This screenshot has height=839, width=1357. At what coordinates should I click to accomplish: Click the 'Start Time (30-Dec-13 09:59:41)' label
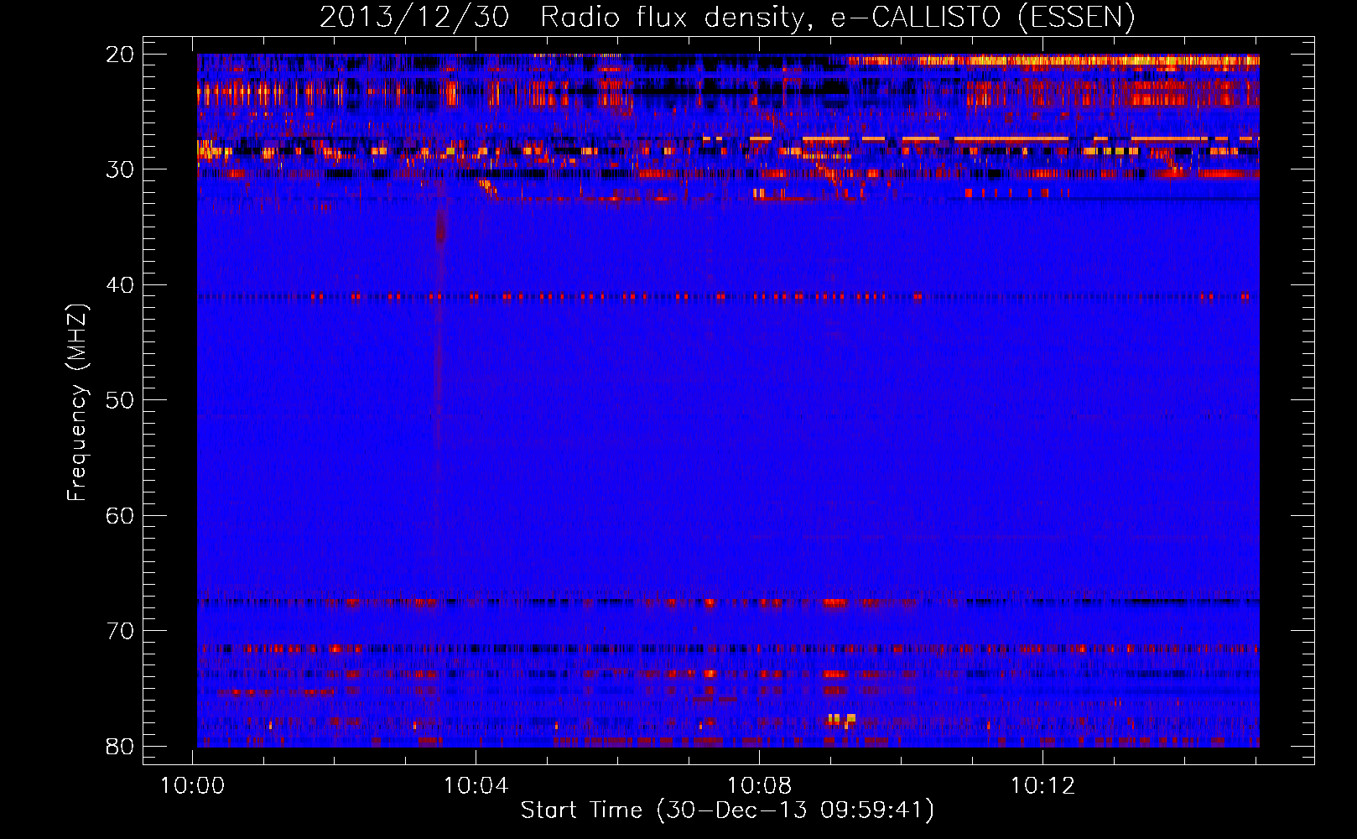click(727, 810)
